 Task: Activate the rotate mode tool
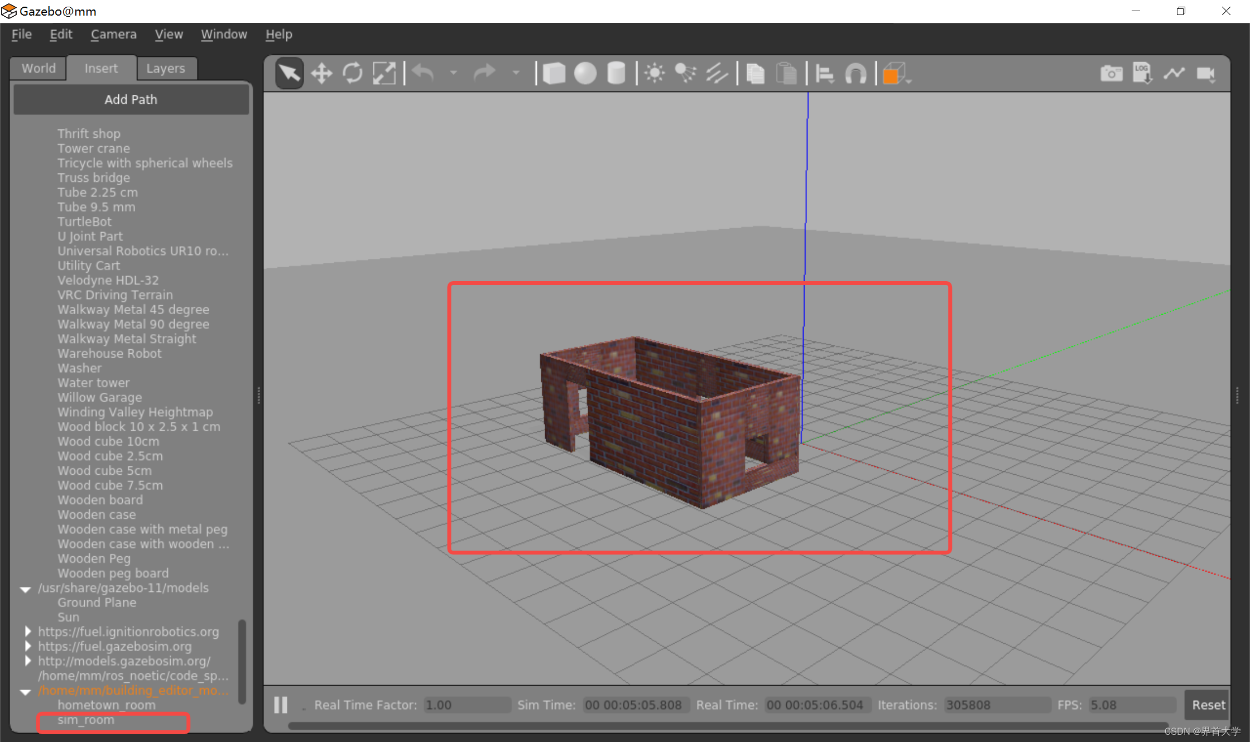click(353, 74)
